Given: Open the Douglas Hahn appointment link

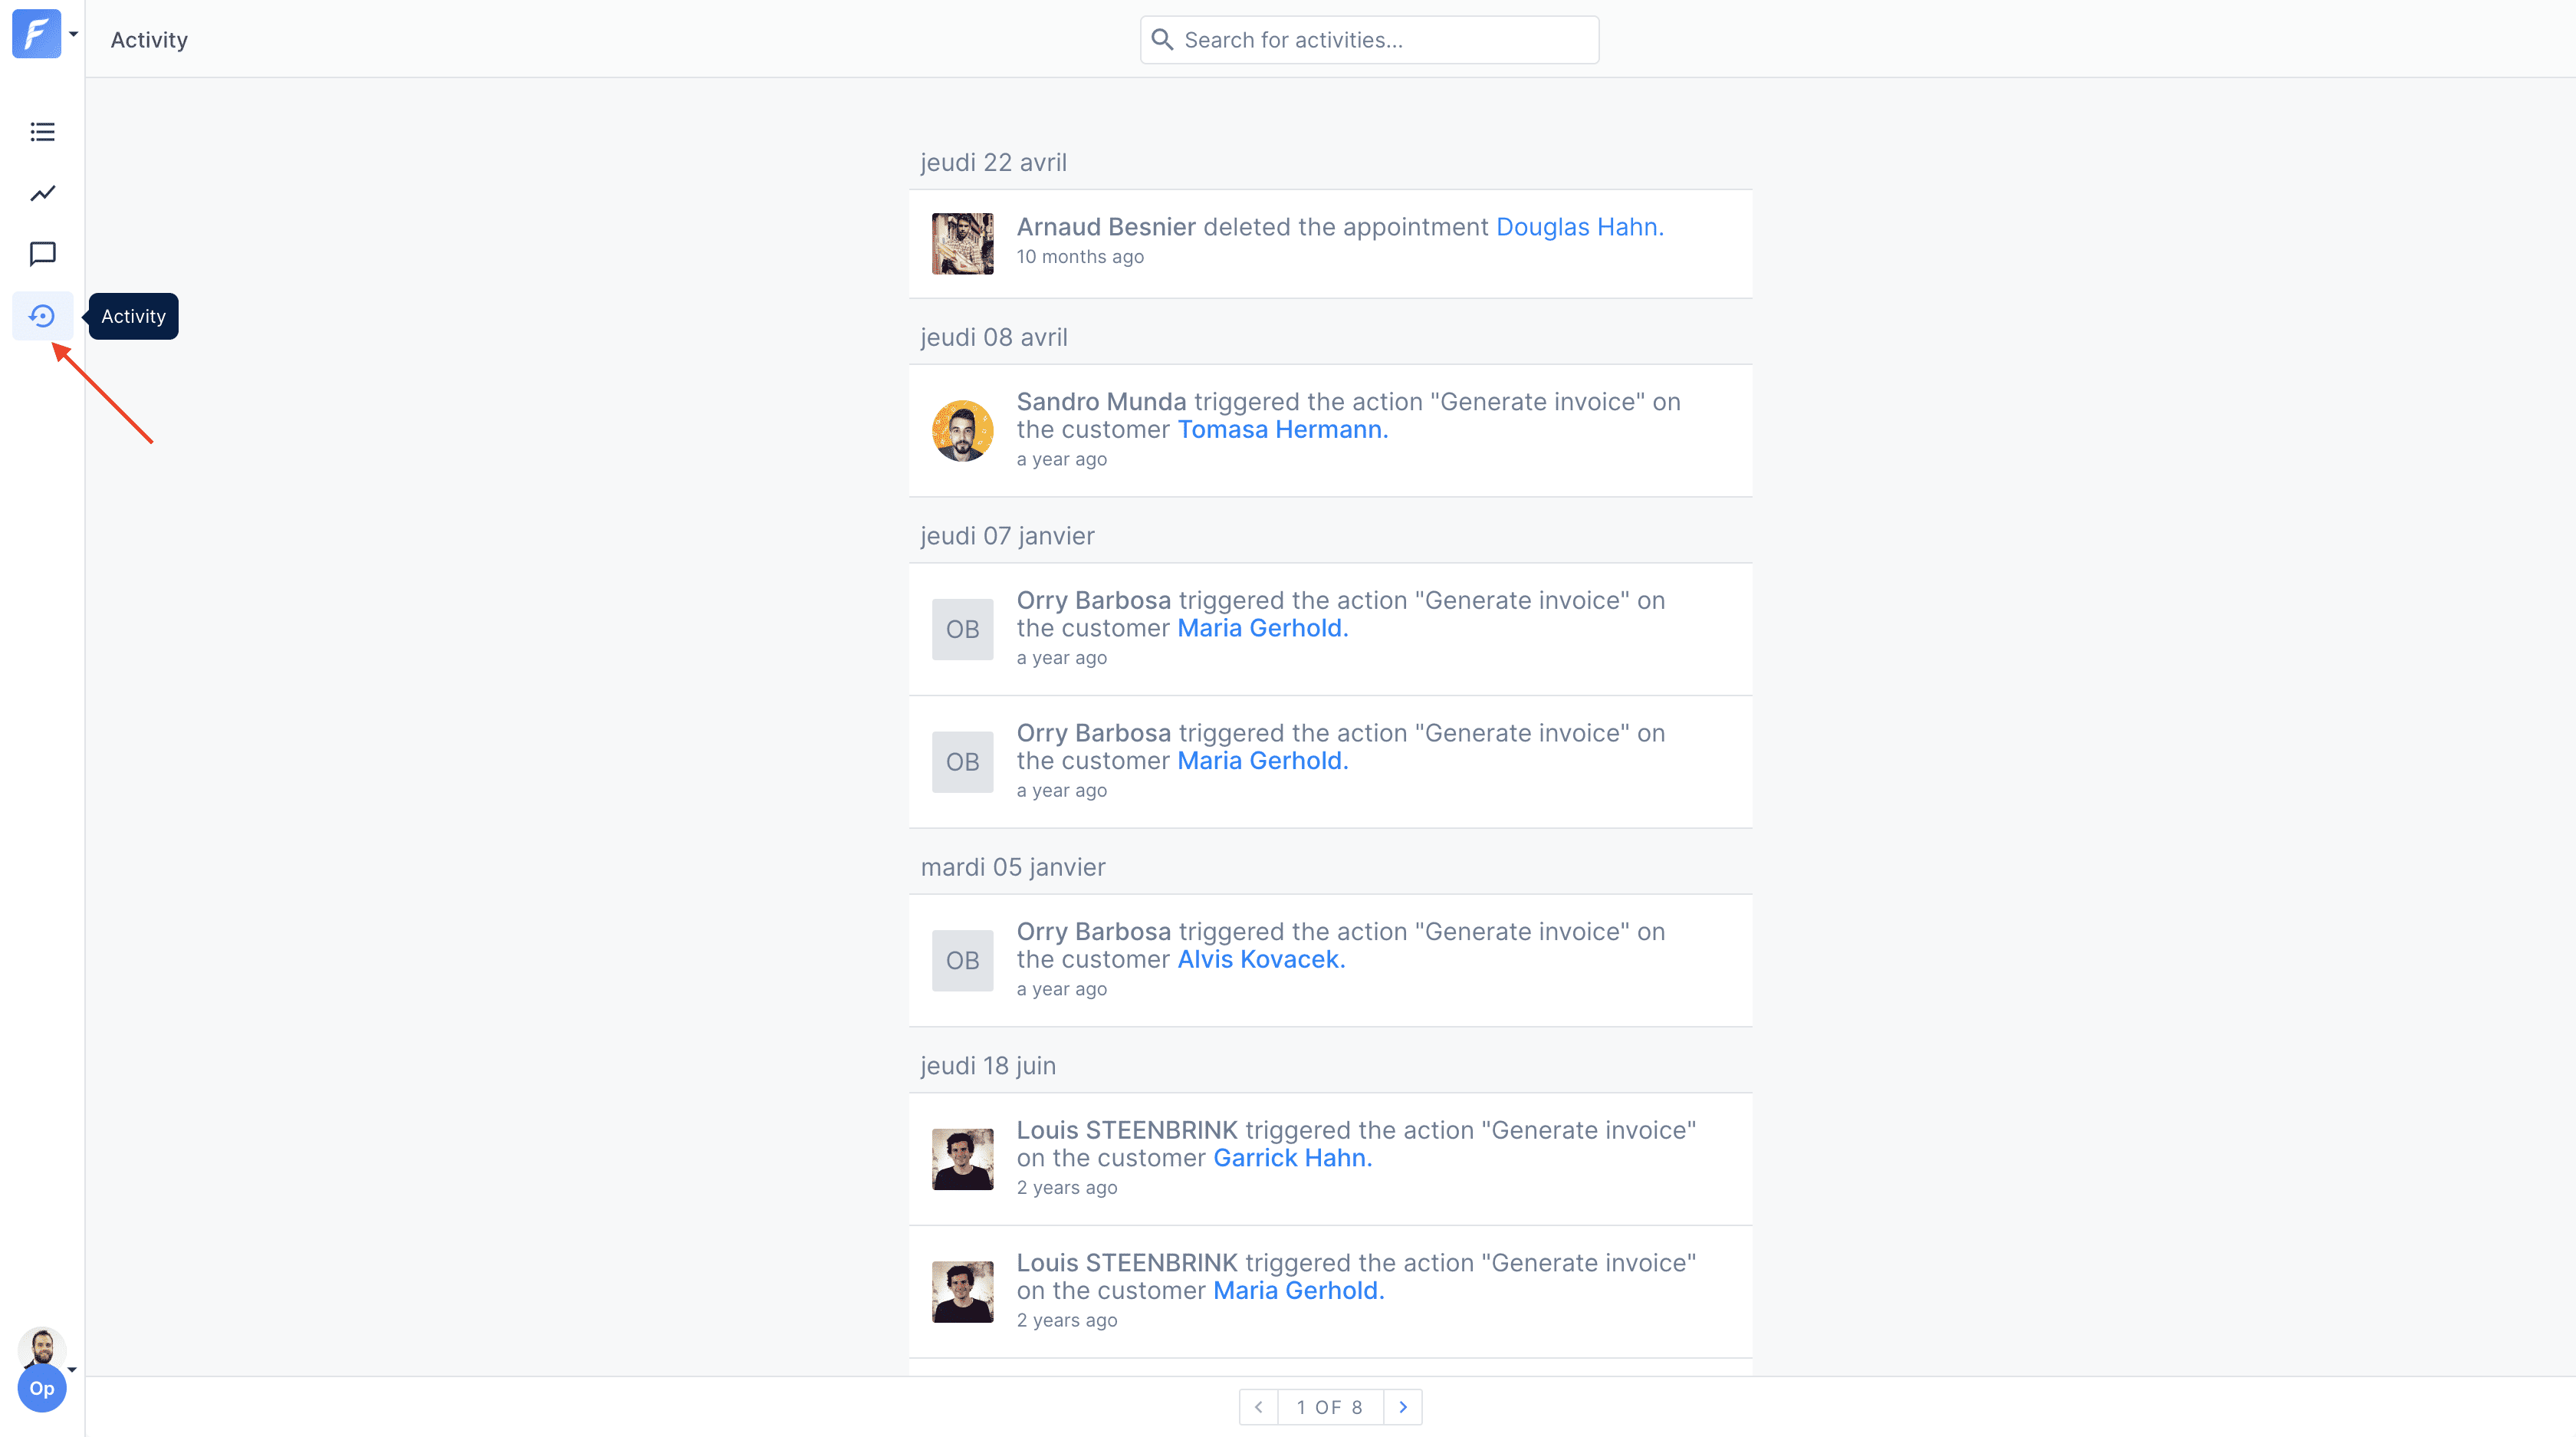Looking at the screenshot, I should pyautogui.click(x=1579, y=227).
